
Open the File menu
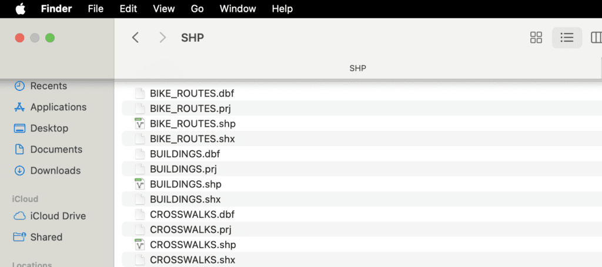tap(95, 9)
